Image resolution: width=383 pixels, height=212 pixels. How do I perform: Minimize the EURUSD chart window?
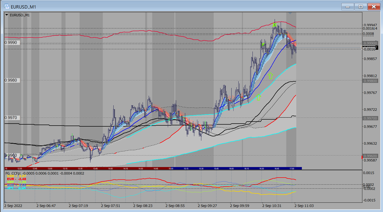tap(348, 7)
